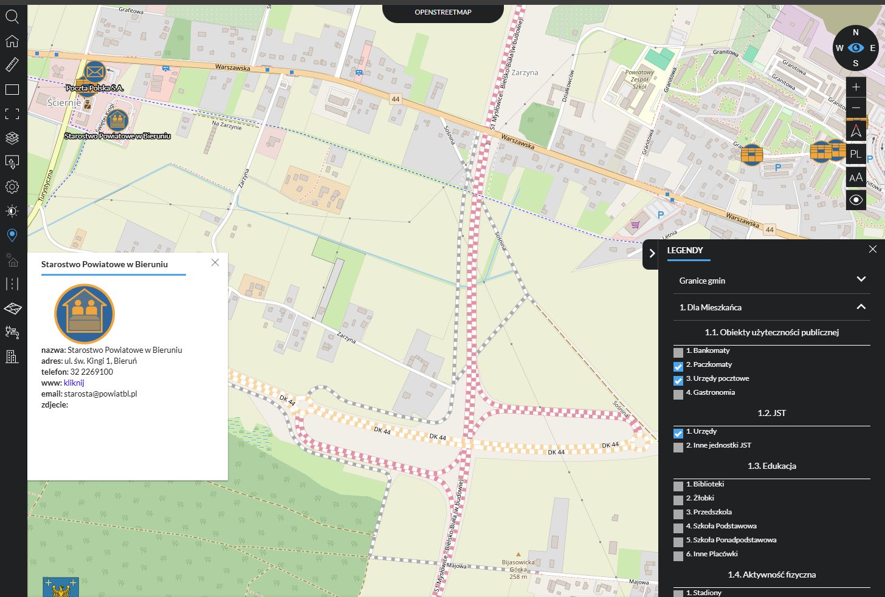885x597 pixels.
Task: Disable the Urzędy layer checkbox
Action: 678,434
